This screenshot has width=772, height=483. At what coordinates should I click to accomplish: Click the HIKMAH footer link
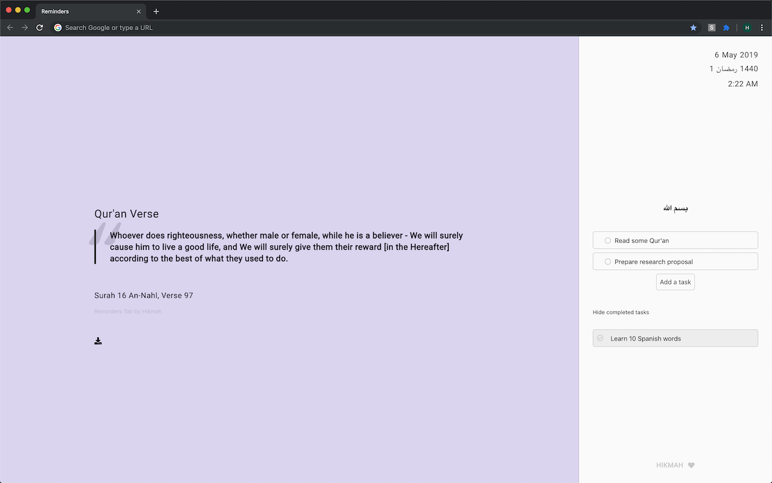[x=669, y=465]
